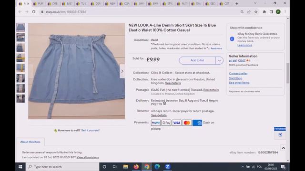Switch to the COA browser tab
305x171 pixels.
pos(125,3)
